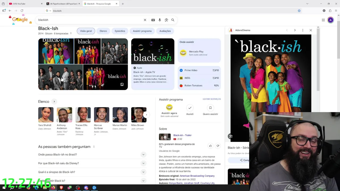The height and width of the screenshot is (191, 340).
Task: Show more cast members with carousel arrow
Action: (146, 115)
